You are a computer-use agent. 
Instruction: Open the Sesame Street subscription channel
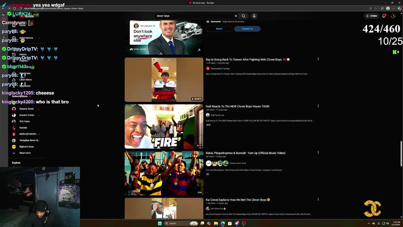(26, 109)
